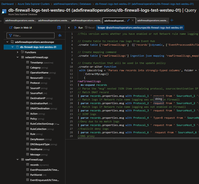Click the Scope database banner
Screen dimensions: 199x184
[x=140, y=28]
